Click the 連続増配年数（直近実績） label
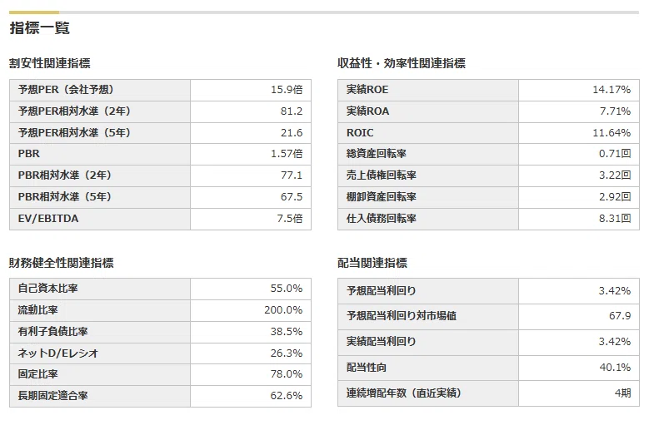This screenshot has height=425, width=659. [403, 393]
